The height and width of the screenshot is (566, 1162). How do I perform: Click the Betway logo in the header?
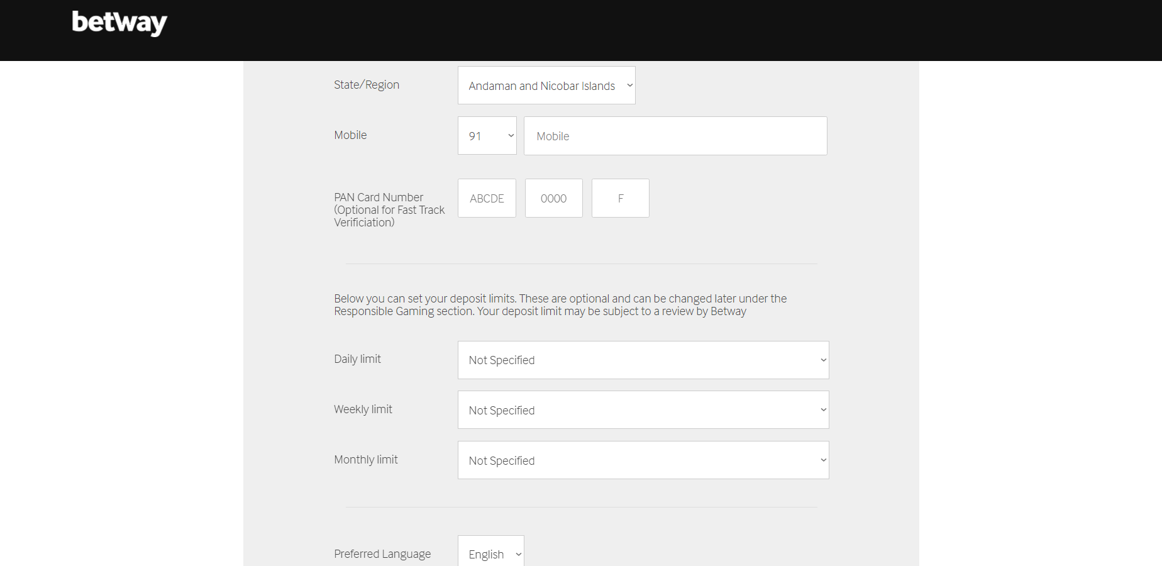119,23
